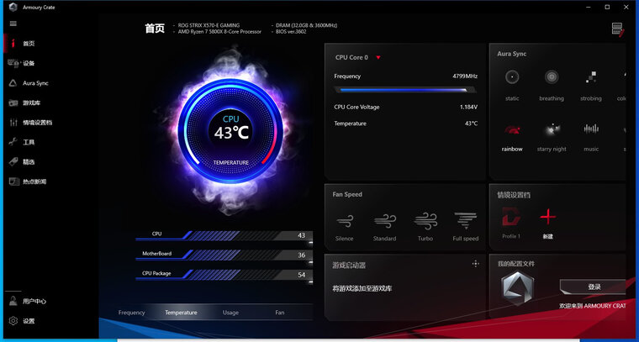Click the MotherBoard temperature bar
639x342 pixels.
pyautogui.click(x=224, y=255)
